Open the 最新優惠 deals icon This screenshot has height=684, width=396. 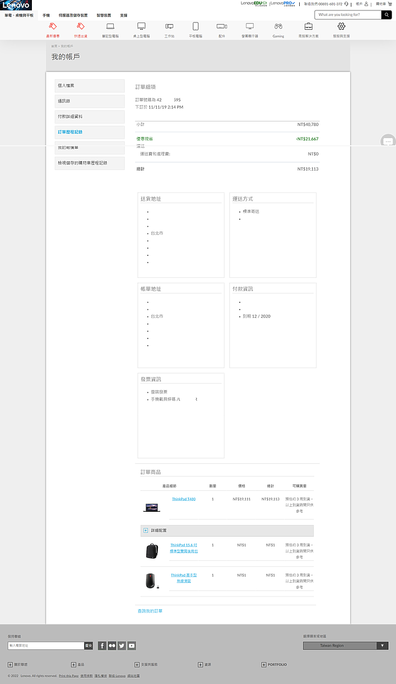tap(53, 26)
